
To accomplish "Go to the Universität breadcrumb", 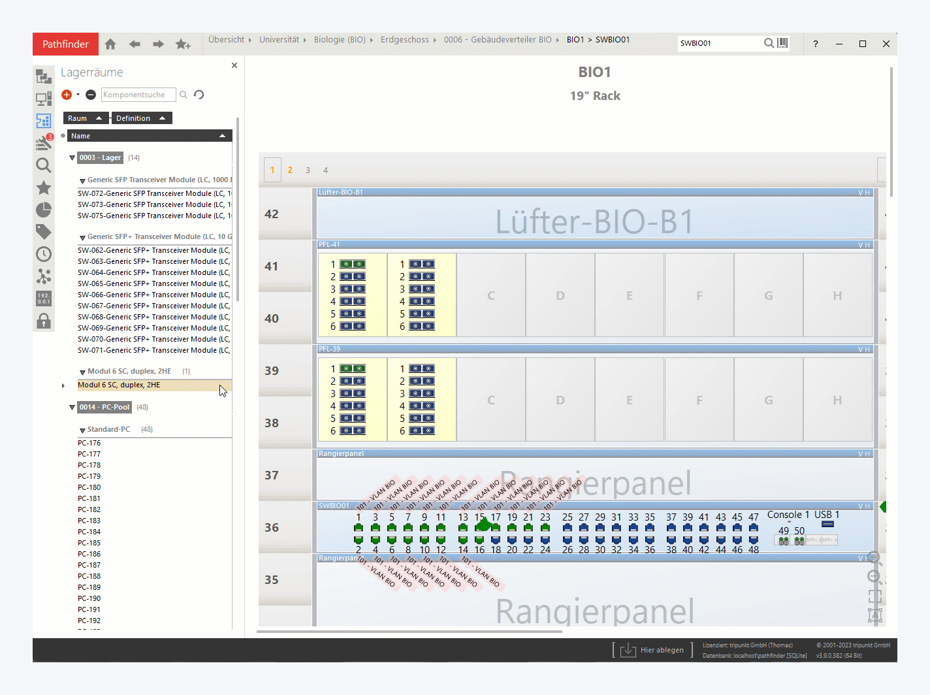I will pyautogui.click(x=279, y=40).
